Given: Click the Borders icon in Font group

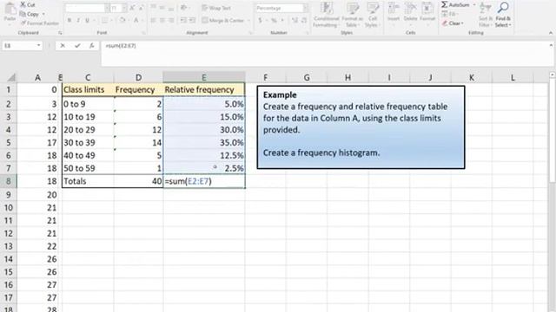Looking at the screenshot, I should [x=104, y=21].
